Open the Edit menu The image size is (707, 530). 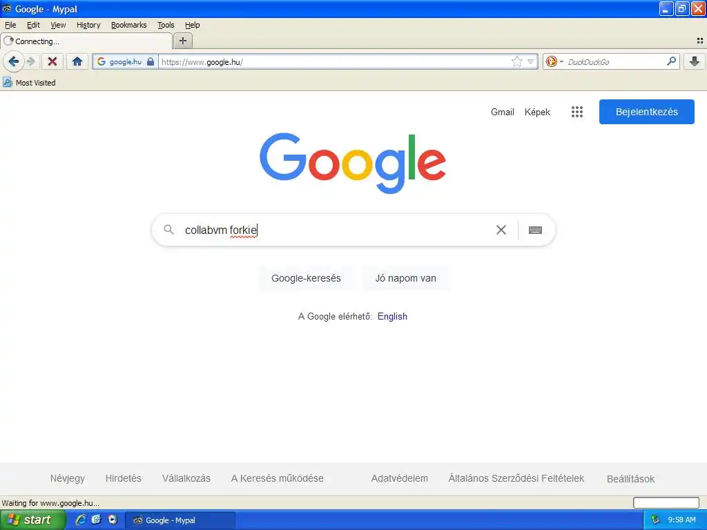pos(33,25)
